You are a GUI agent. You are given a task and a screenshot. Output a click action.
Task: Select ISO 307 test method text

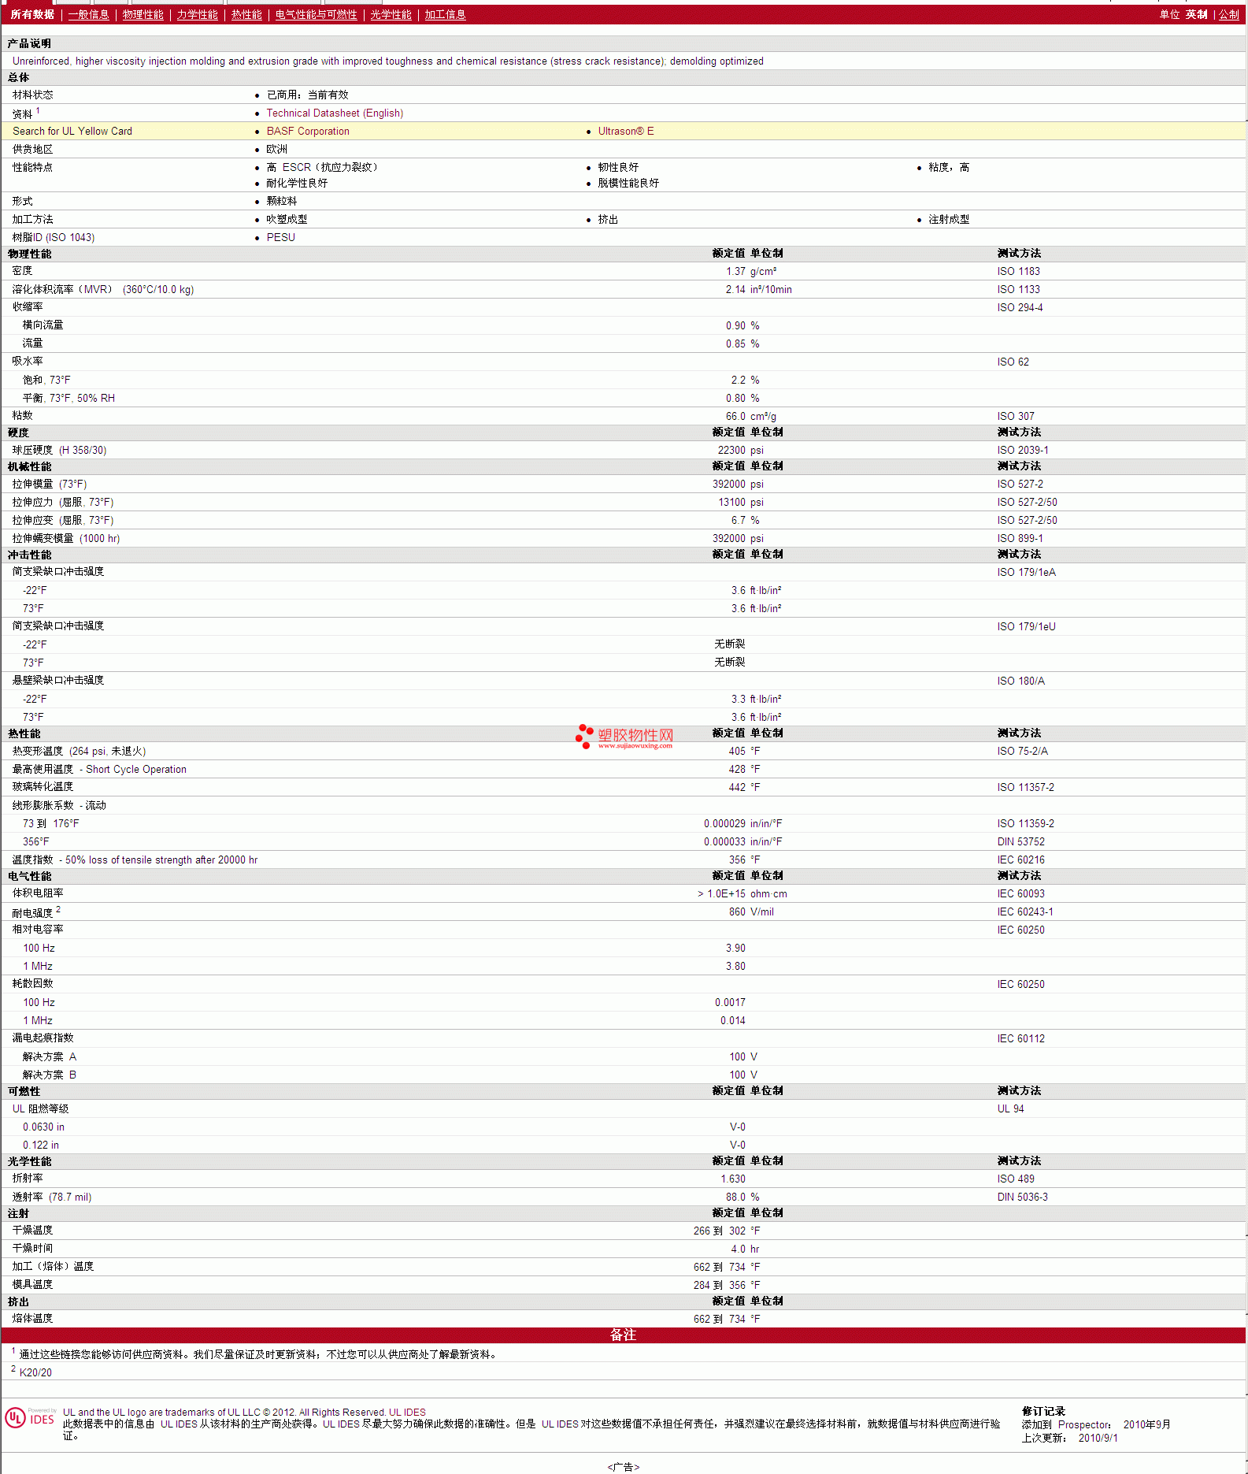[1016, 416]
